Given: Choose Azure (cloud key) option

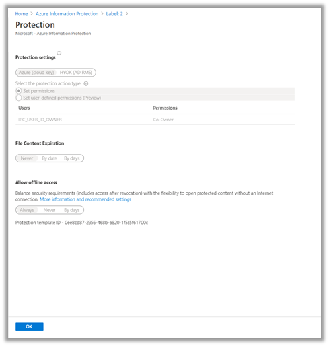Looking at the screenshot, I should pos(36,73).
